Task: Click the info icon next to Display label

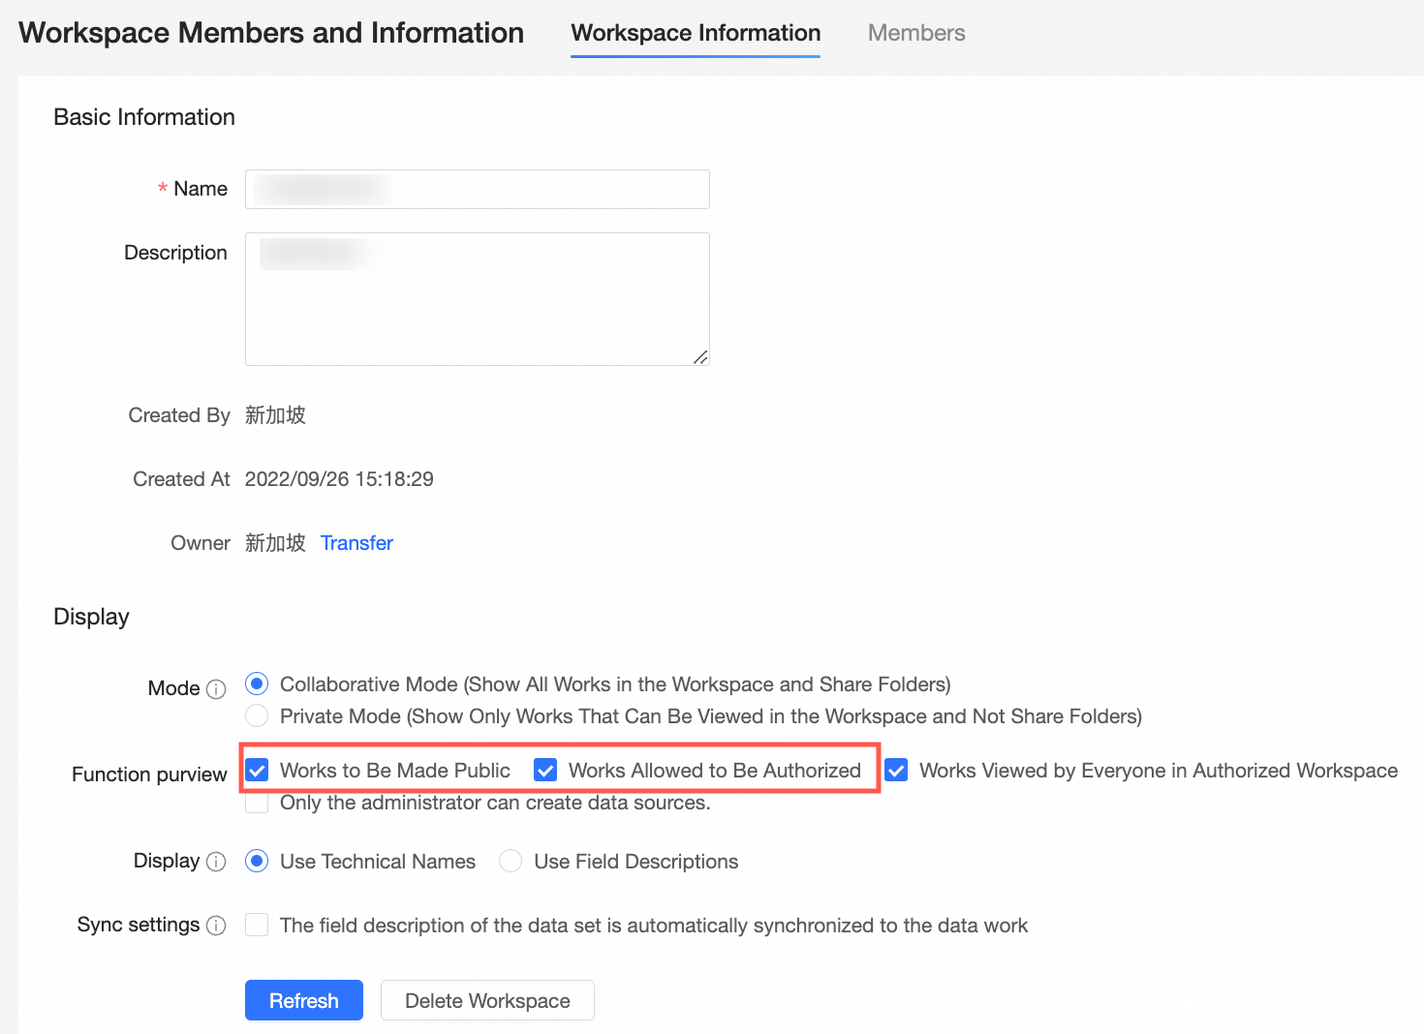Action: (217, 862)
